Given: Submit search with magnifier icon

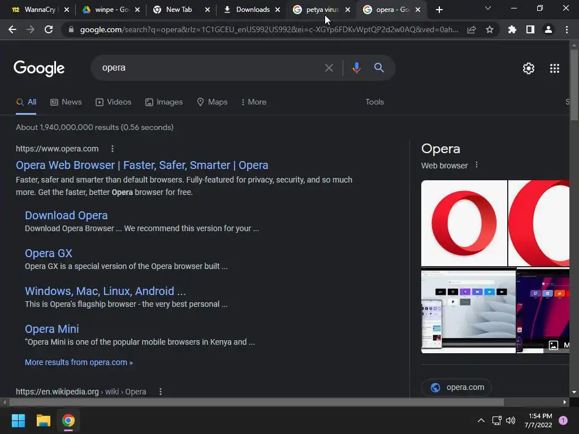Looking at the screenshot, I should click(379, 68).
